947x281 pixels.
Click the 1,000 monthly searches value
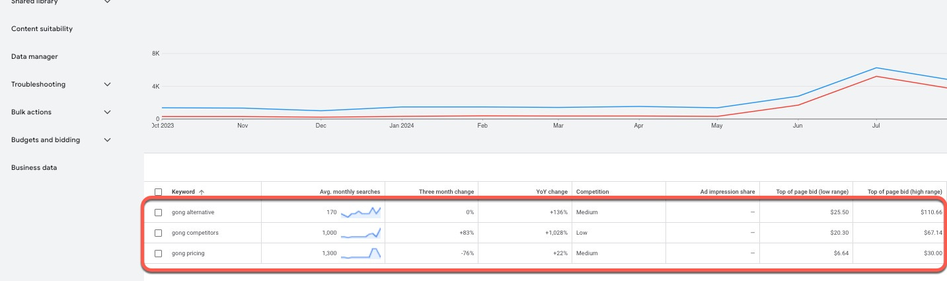[329, 233]
